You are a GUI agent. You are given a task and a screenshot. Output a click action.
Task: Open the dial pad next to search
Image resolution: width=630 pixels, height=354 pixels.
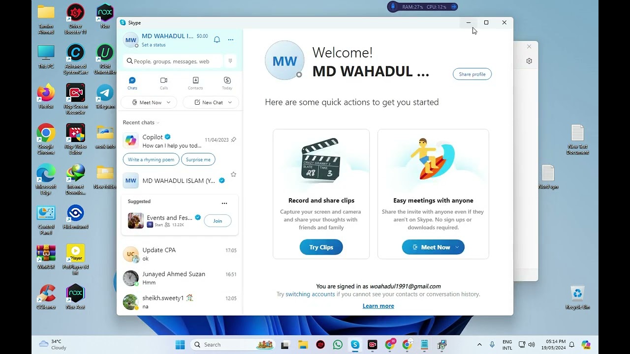pos(230,61)
